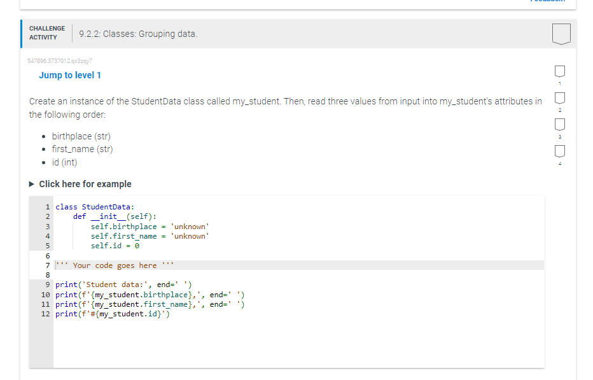
Task: Select level 4 badge icon
Action: 560,151
